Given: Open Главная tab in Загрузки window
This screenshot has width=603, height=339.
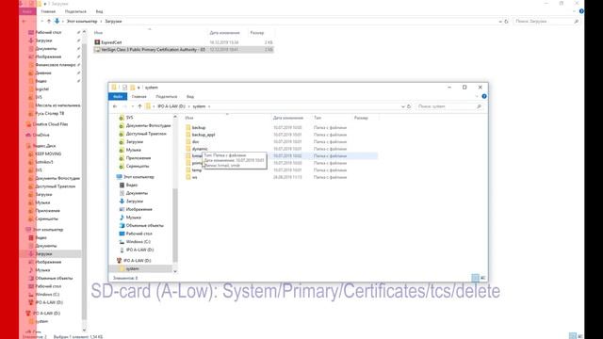Looking at the screenshot, I should click(48, 11).
